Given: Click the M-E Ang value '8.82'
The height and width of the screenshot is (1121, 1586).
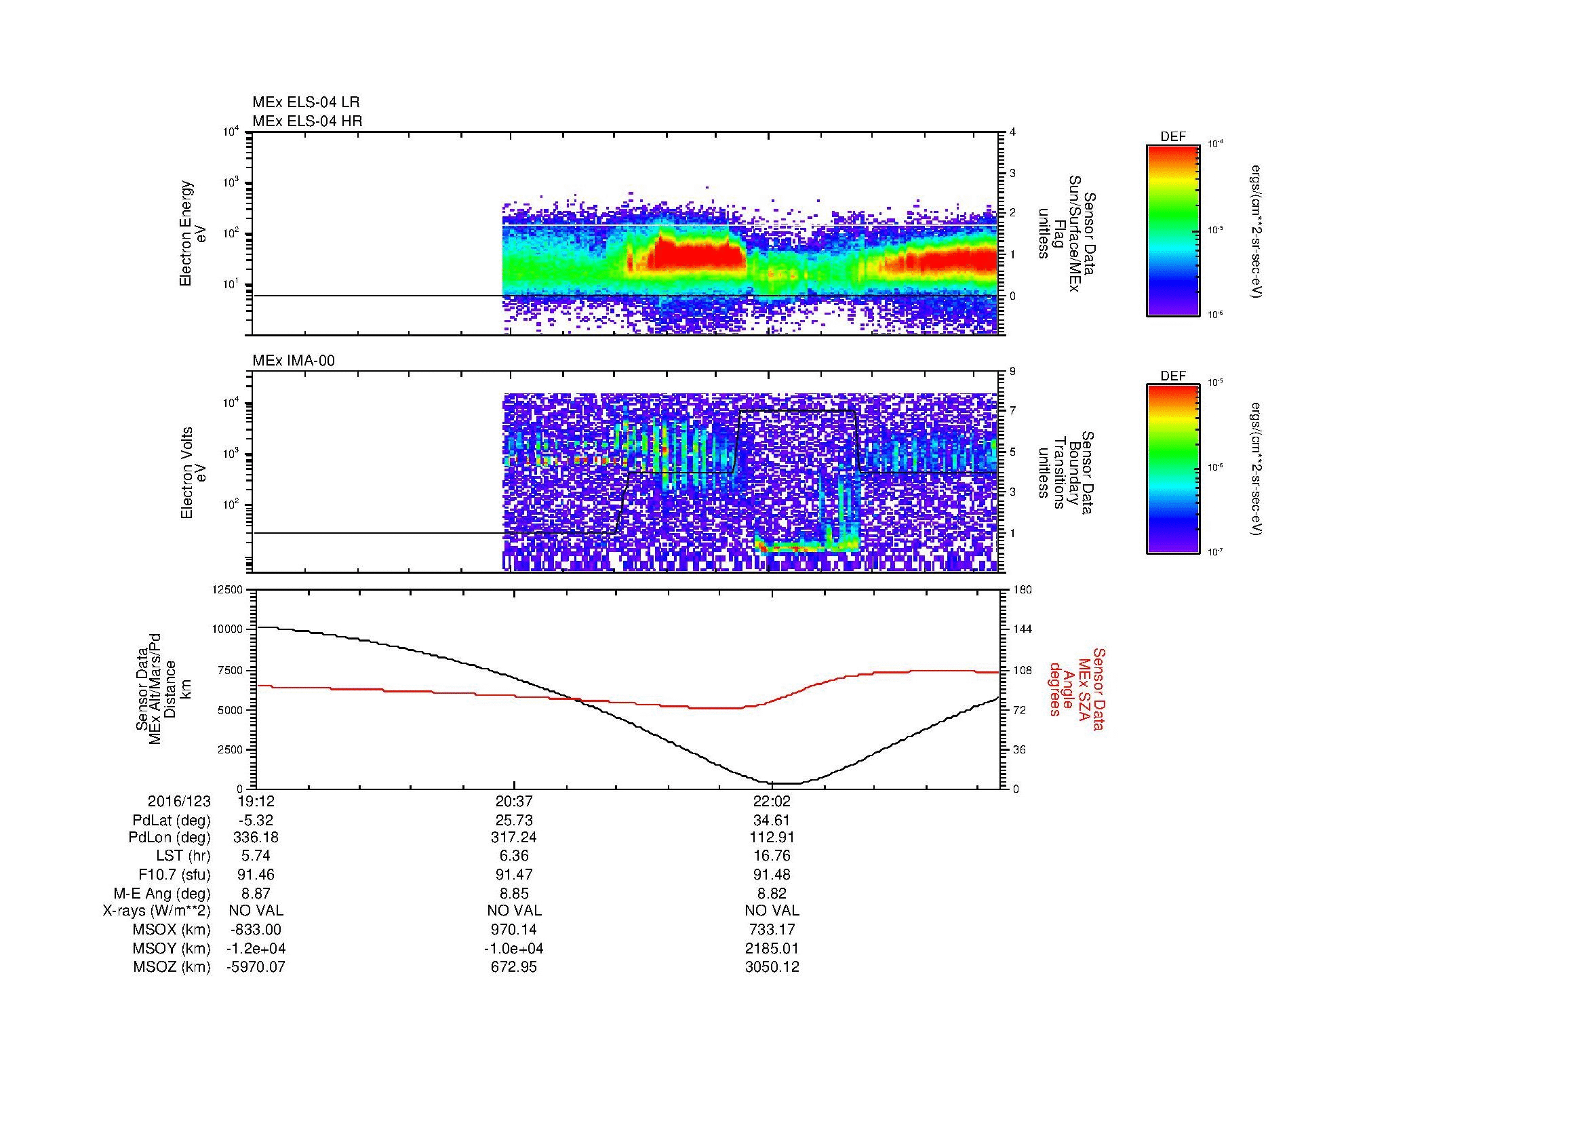Looking at the screenshot, I should point(772,893).
